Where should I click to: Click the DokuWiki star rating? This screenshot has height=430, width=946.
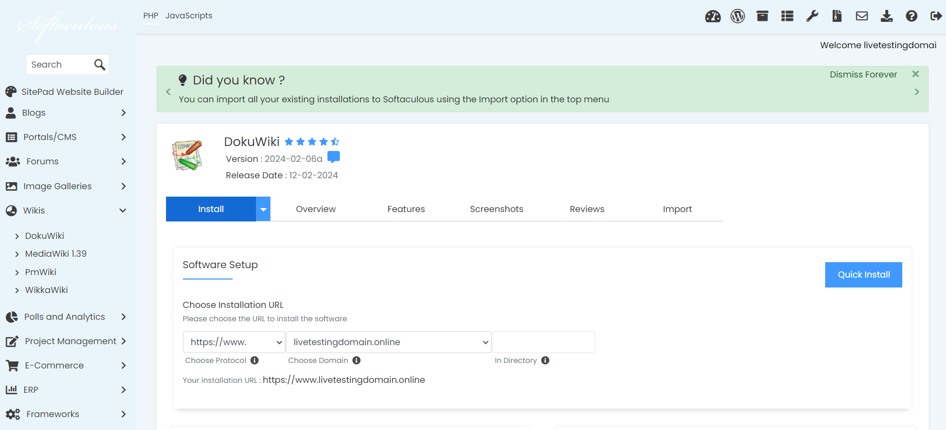tap(312, 142)
